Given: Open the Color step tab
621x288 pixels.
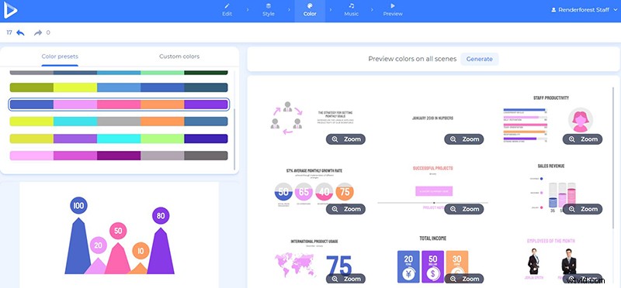Looking at the screenshot, I should click(310, 11).
